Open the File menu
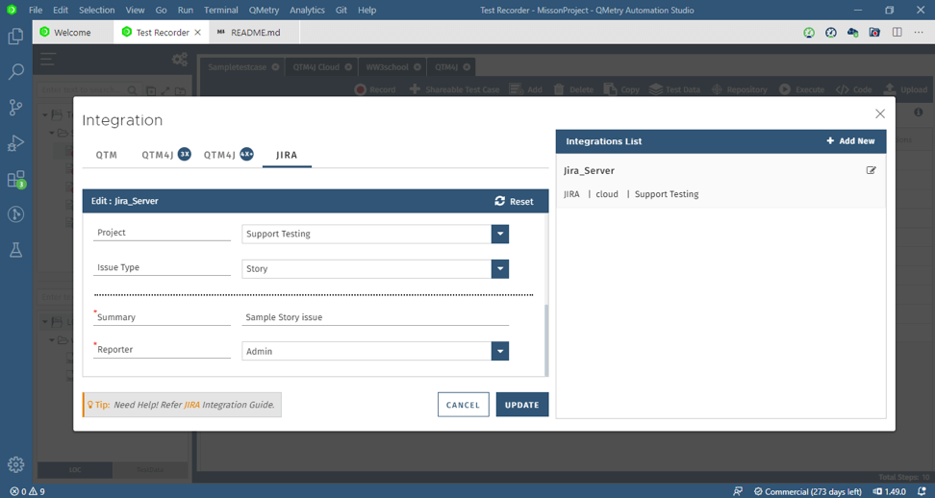This screenshot has height=498, width=935. 36,11
